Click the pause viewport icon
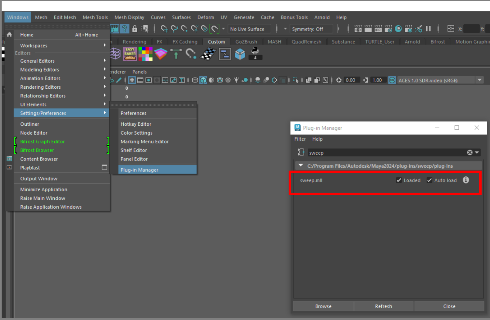Image resolution: width=490 pixels, height=320 pixels. click(x=429, y=29)
